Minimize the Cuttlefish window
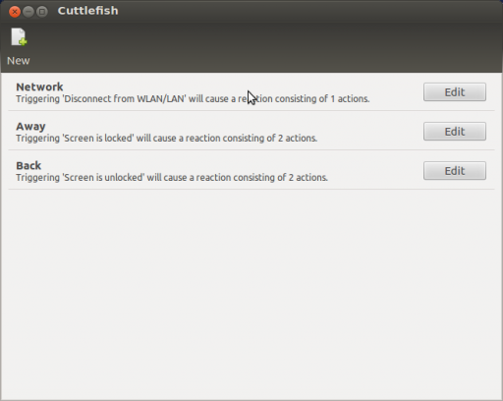The height and width of the screenshot is (401, 503). click(28, 12)
